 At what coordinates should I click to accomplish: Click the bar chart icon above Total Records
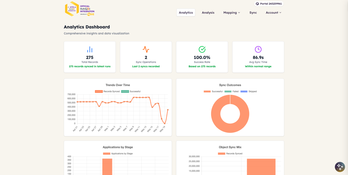pyautogui.click(x=90, y=49)
